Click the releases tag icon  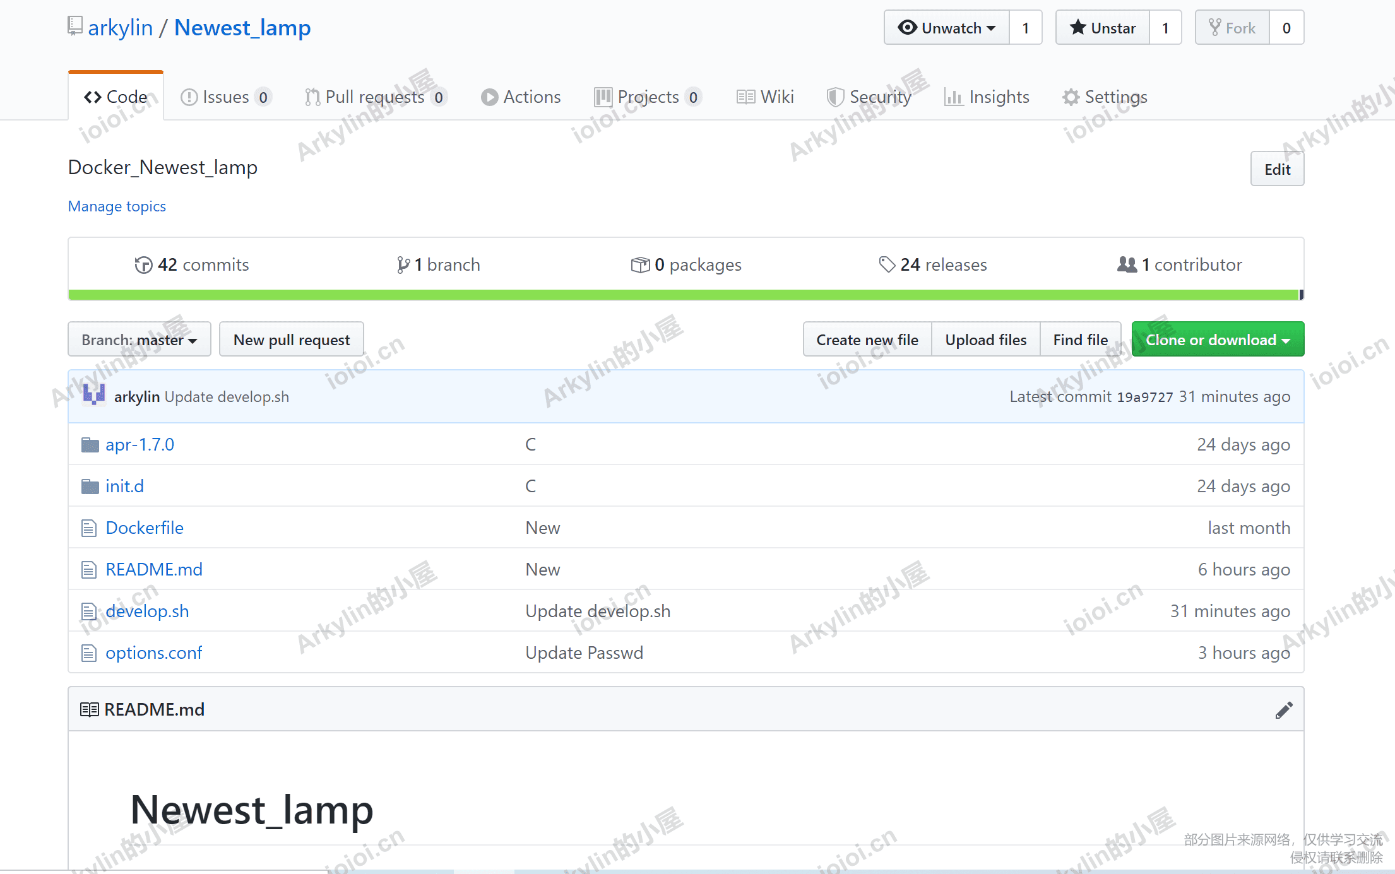887,264
